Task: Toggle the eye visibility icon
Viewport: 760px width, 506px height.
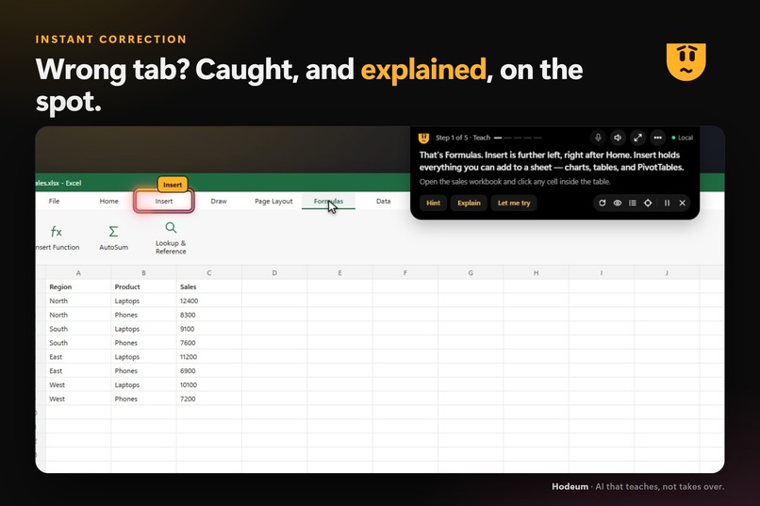Action: click(x=618, y=203)
